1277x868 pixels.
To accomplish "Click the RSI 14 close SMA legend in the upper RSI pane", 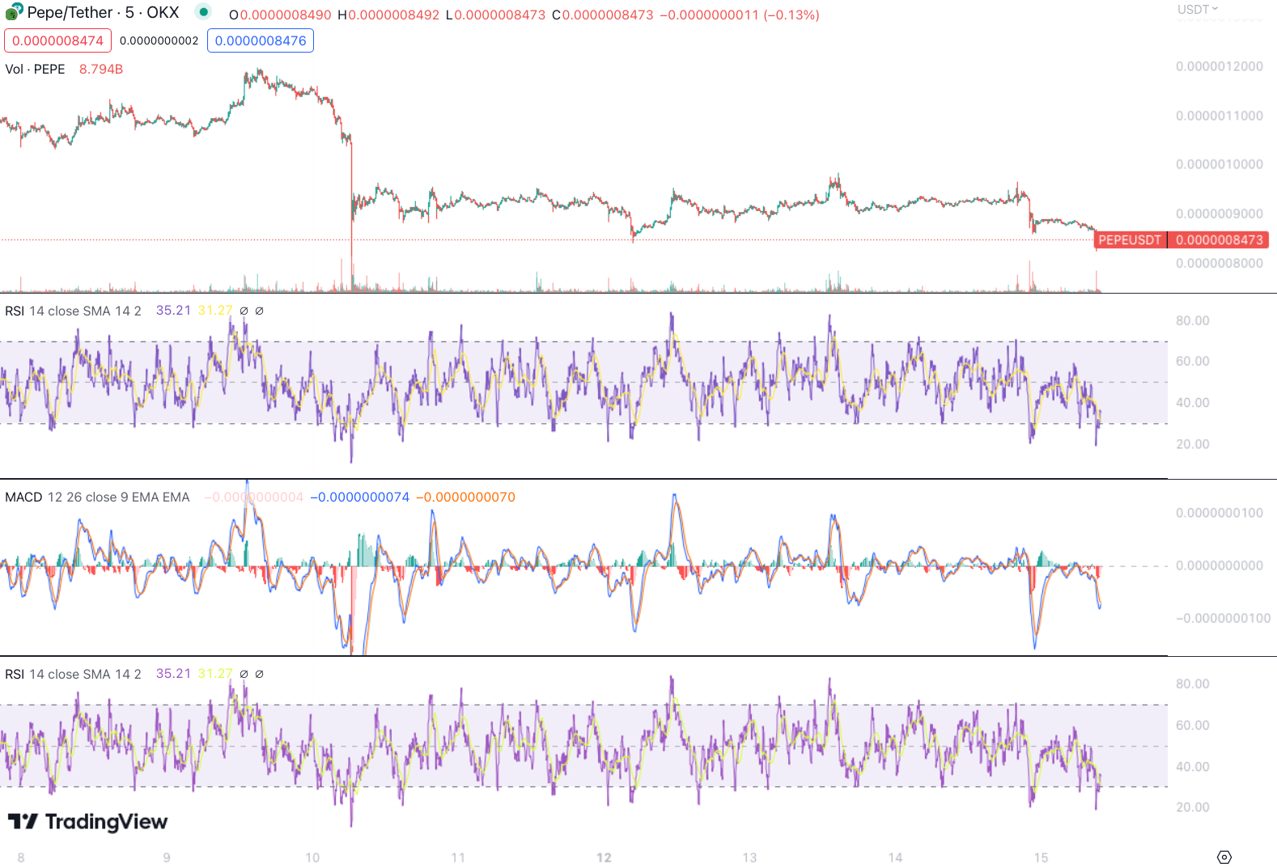I will coord(73,311).
